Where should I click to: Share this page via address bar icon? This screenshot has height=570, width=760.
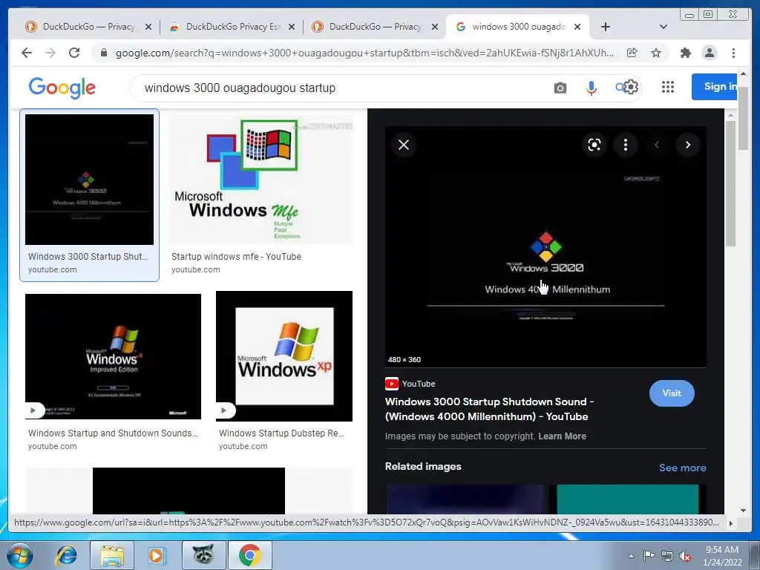pos(632,53)
